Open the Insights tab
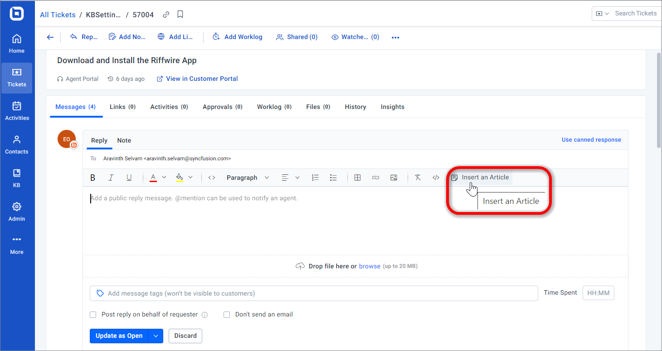Viewport: 662px width, 351px height. tap(393, 107)
